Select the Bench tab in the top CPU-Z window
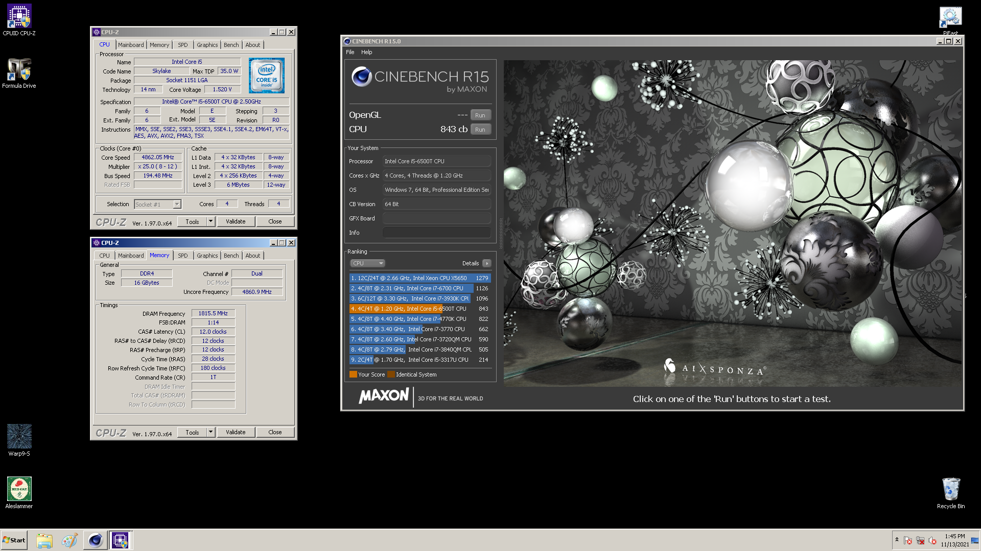Image resolution: width=981 pixels, height=551 pixels. click(231, 45)
